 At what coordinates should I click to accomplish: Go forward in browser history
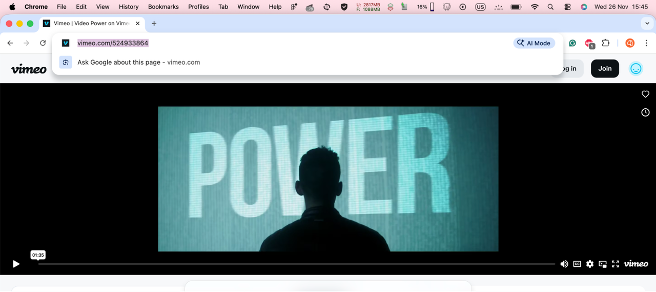27,43
